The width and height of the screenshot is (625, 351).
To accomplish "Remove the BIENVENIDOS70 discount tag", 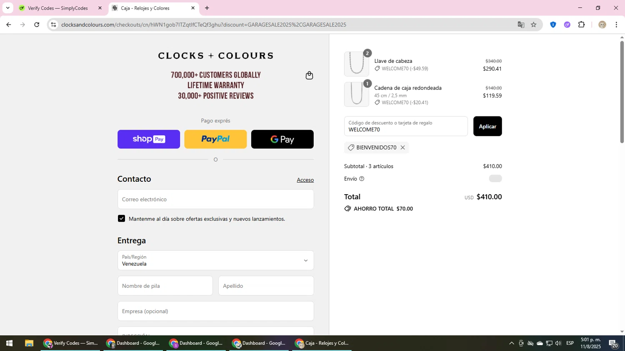I will [402, 148].
